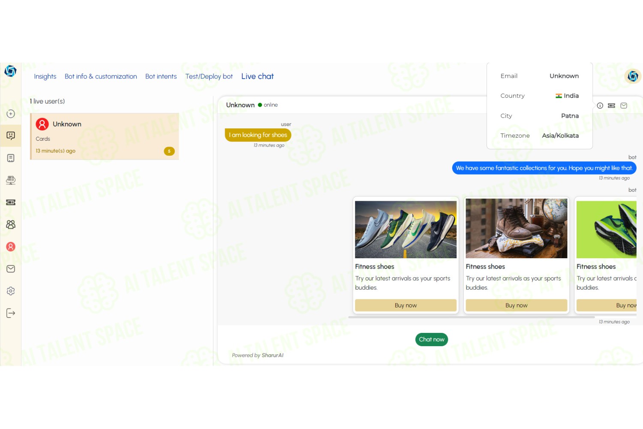
Task: Click the envelope icon in chat header
Action: [624, 106]
